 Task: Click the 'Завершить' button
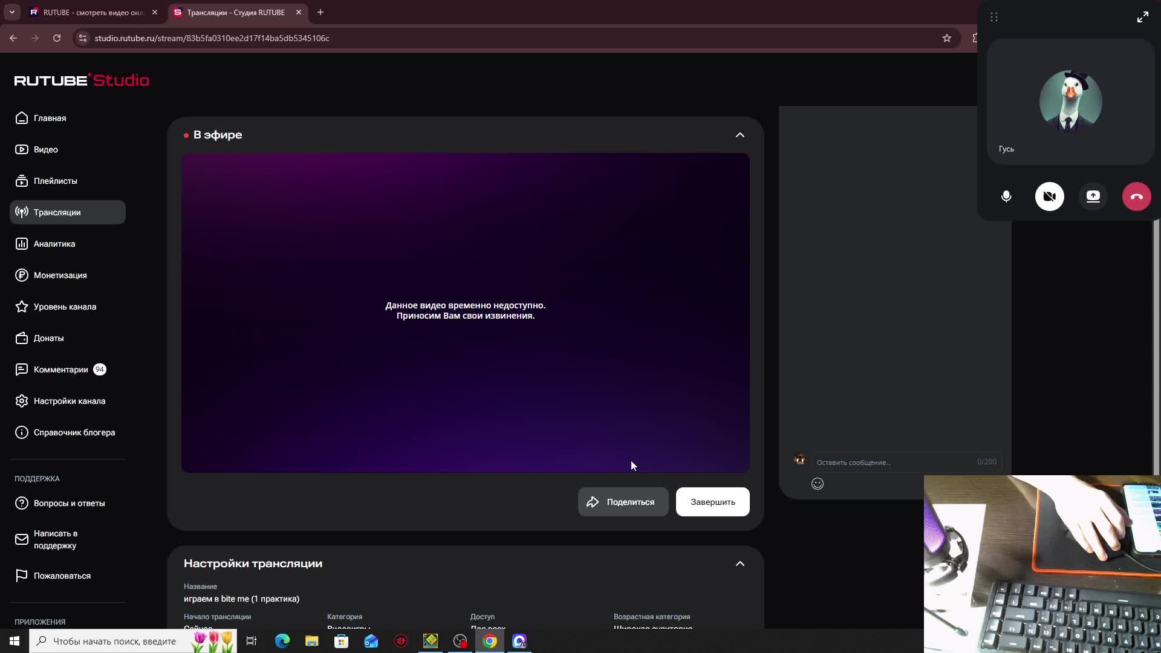click(x=712, y=502)
